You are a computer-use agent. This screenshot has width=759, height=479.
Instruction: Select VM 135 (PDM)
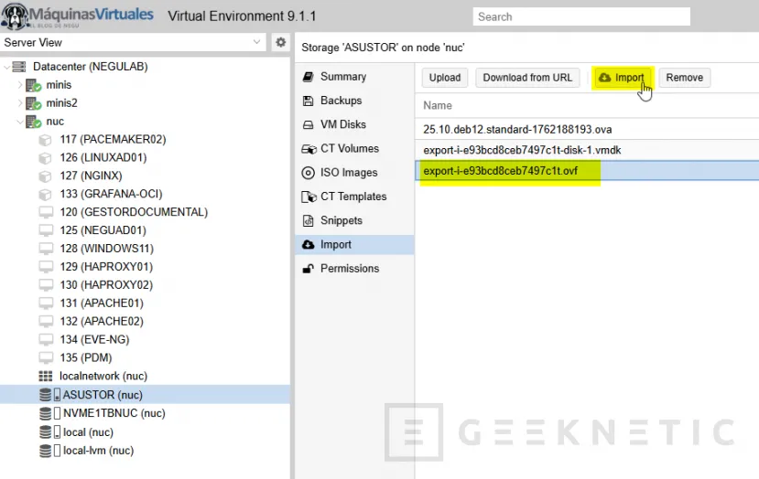tap(146, 358)
